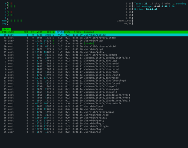Select the /usr/bin/ipcd process
This screenshot has width=188, height=148.
click(x=94, y=106)
